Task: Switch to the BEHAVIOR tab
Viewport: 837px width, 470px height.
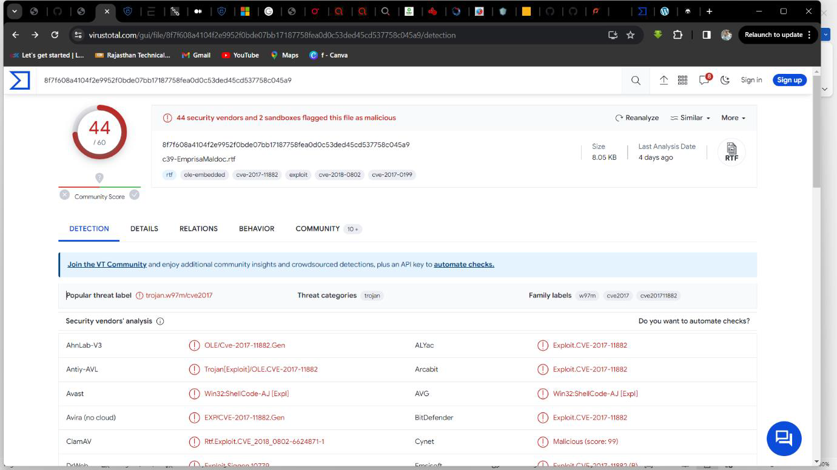Action: pyautogui.click(x=256, y=229)
